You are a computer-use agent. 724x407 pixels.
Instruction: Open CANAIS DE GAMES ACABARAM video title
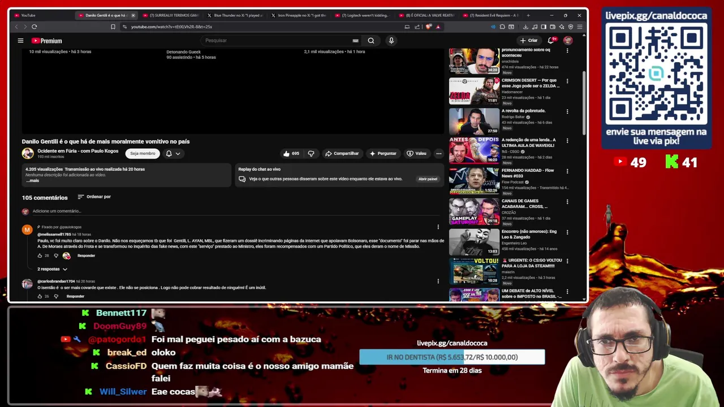click(524, 203)
